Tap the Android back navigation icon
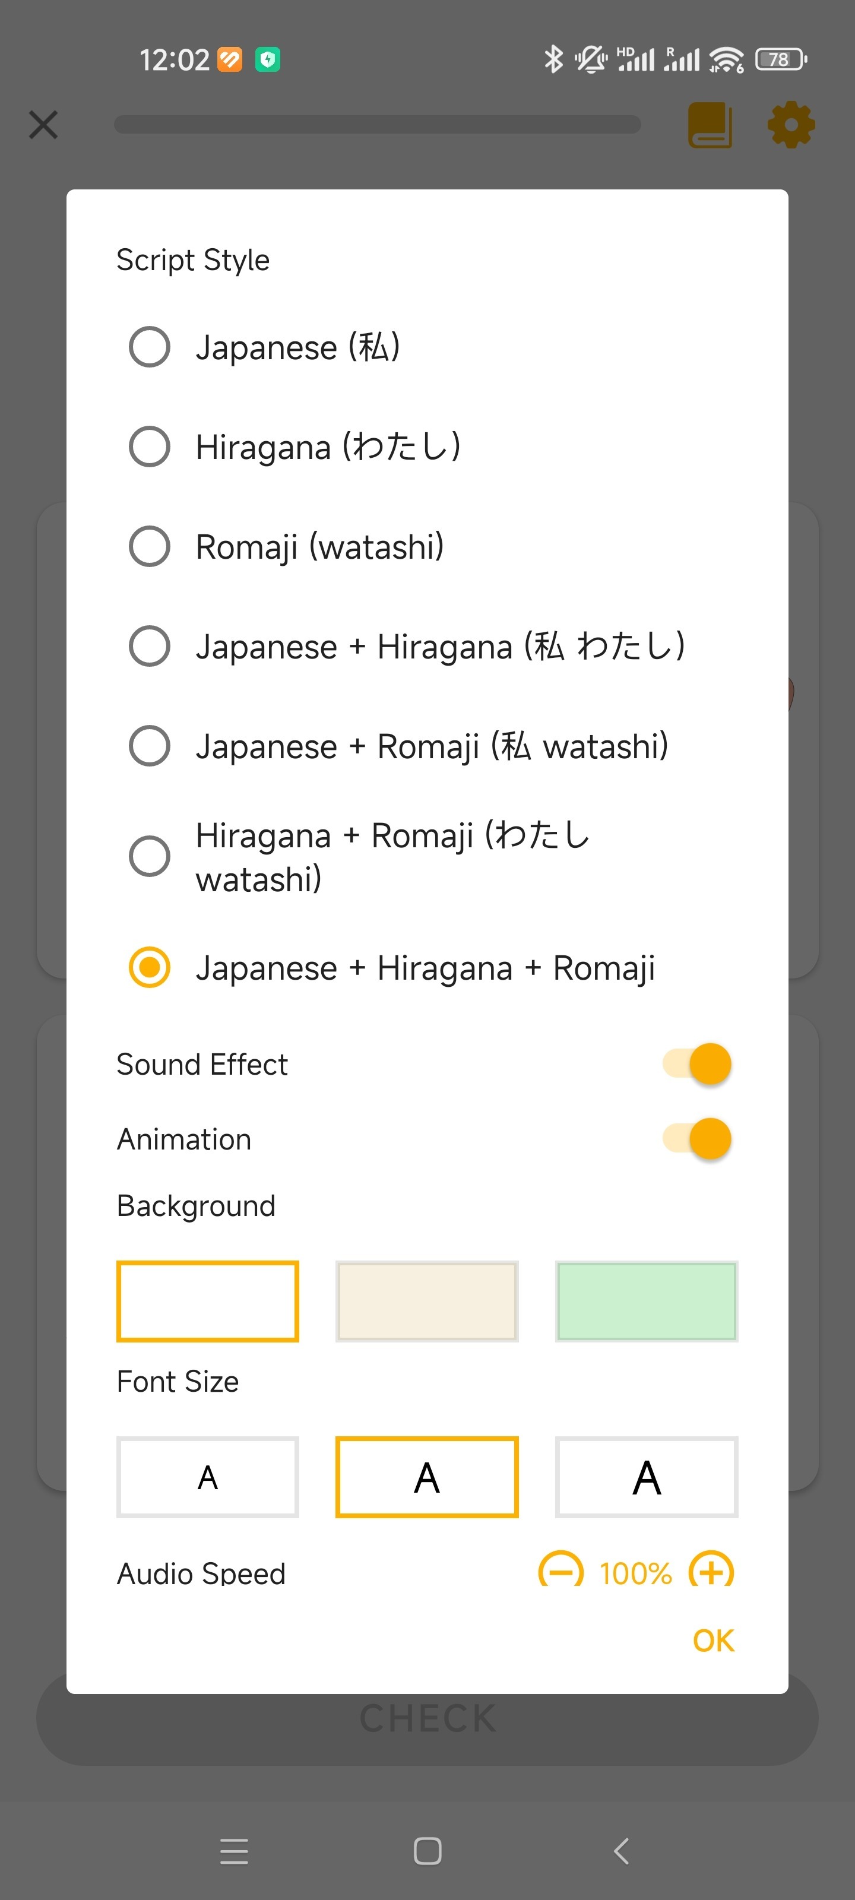This screenshot has width=855, height=1900. point(621,1851)
